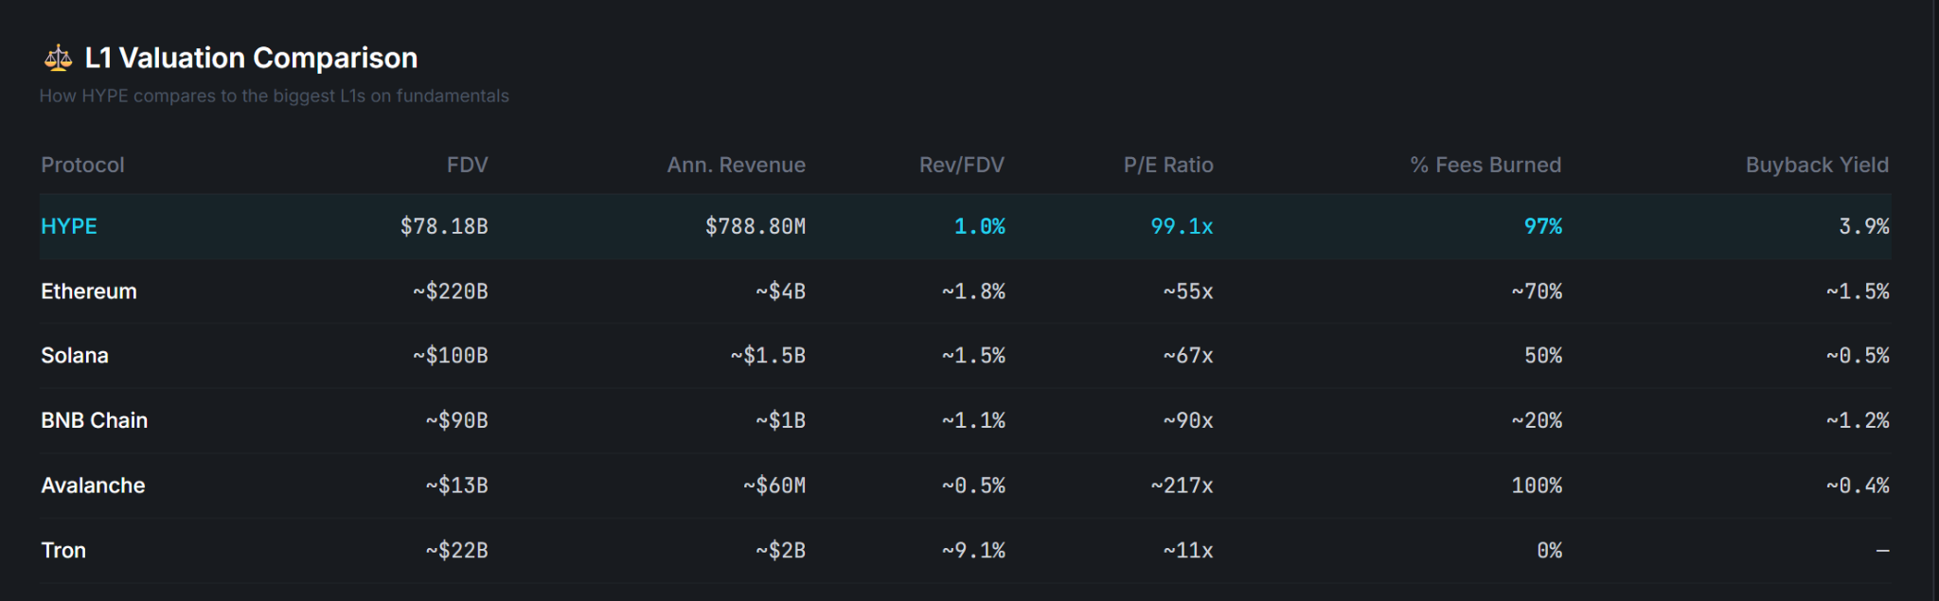Click Solana buyback yield ~0.5%
The width and height of the screenshot is (1939, 601).
click(1858, 356)
